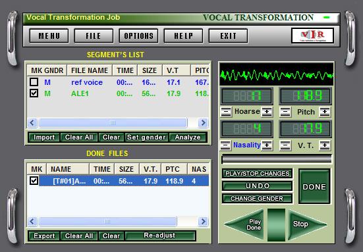
Task: Decrease V.T. value with minus button
Action: click(285, 145)
